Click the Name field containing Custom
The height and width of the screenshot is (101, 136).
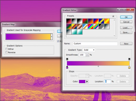click(x=95, y=44)
